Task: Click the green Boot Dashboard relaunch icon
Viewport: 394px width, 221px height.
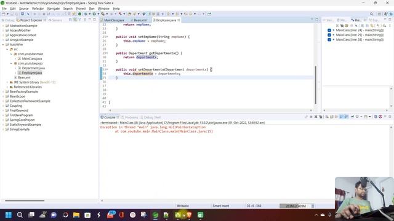Action: (x=79, y=14)
